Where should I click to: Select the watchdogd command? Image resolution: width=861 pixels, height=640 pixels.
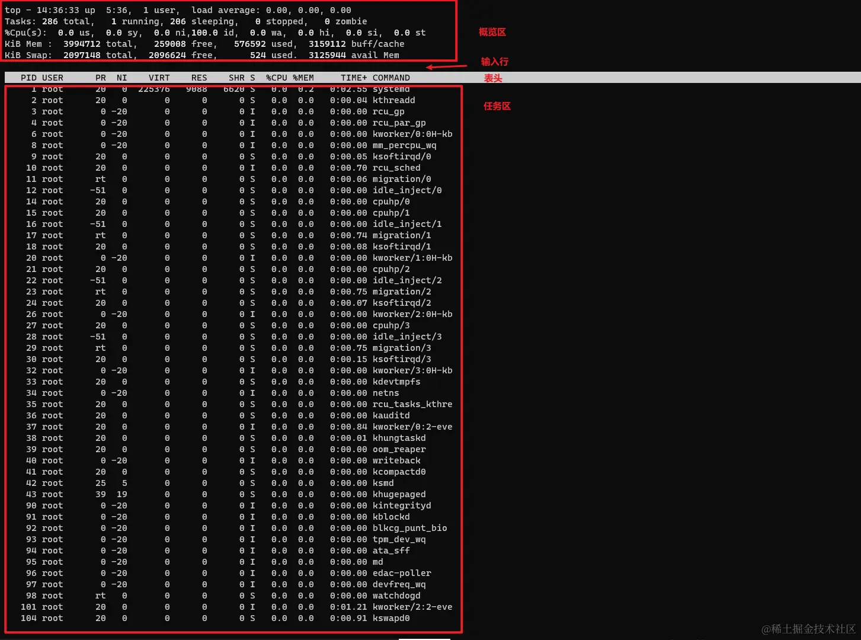point(396,596)
